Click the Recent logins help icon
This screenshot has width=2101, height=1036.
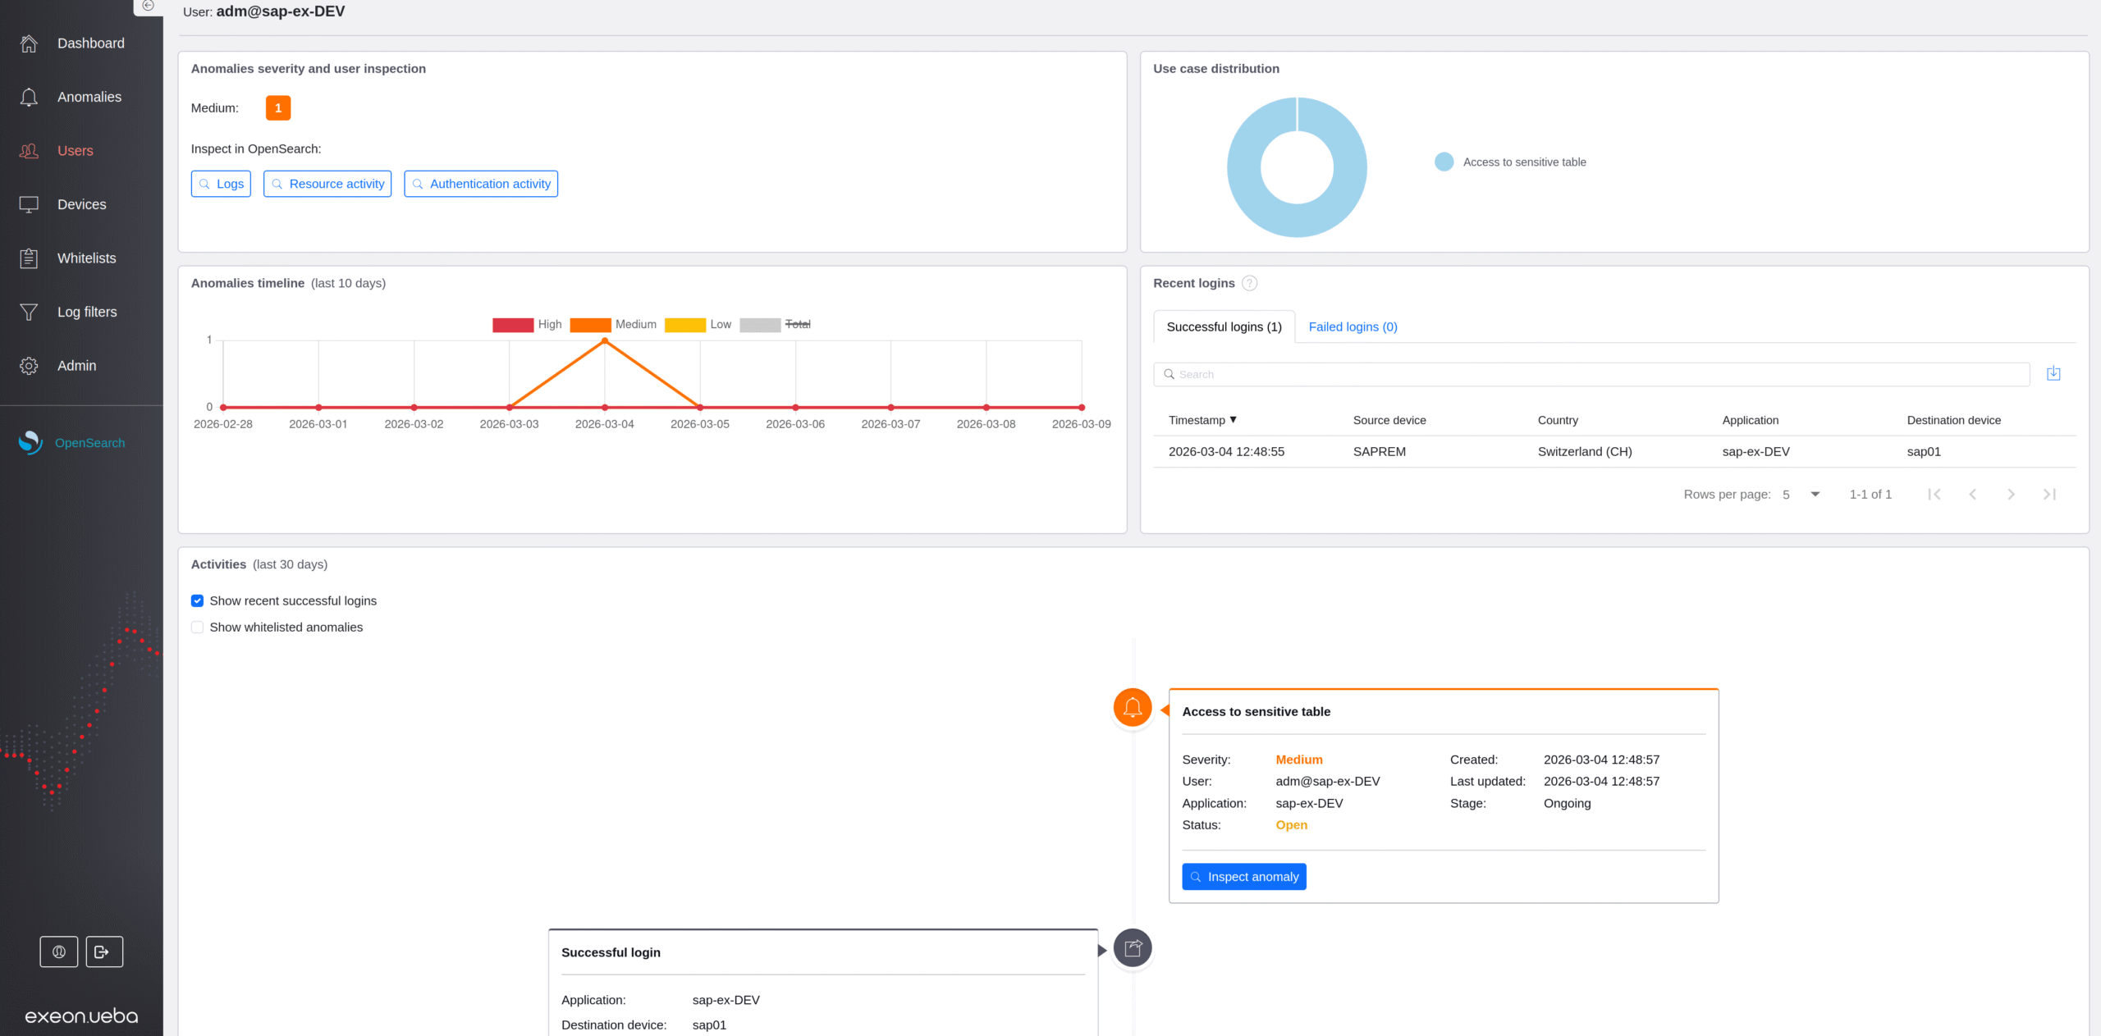[1249, 283]
